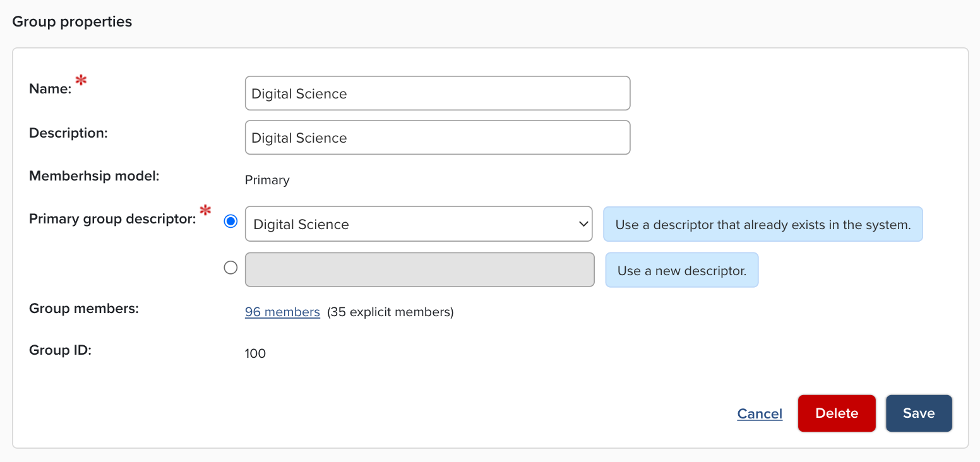
Task: Click the Group members label
Action: click(x=83, y=309)
